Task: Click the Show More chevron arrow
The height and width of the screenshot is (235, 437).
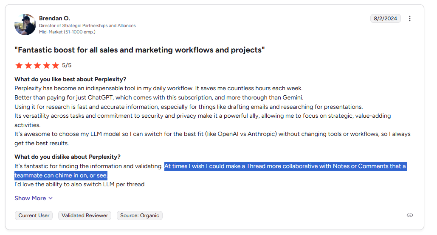Action: pos(51,198)
